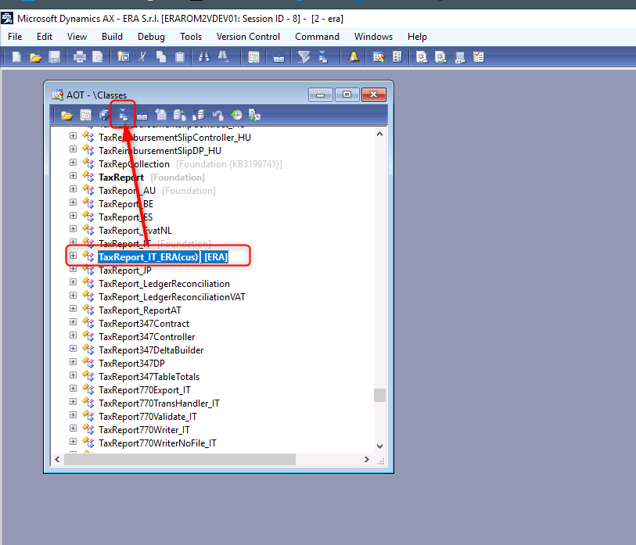
Task: Click the horizontal scrollbar right arrow in AOT
Action: 367,460
